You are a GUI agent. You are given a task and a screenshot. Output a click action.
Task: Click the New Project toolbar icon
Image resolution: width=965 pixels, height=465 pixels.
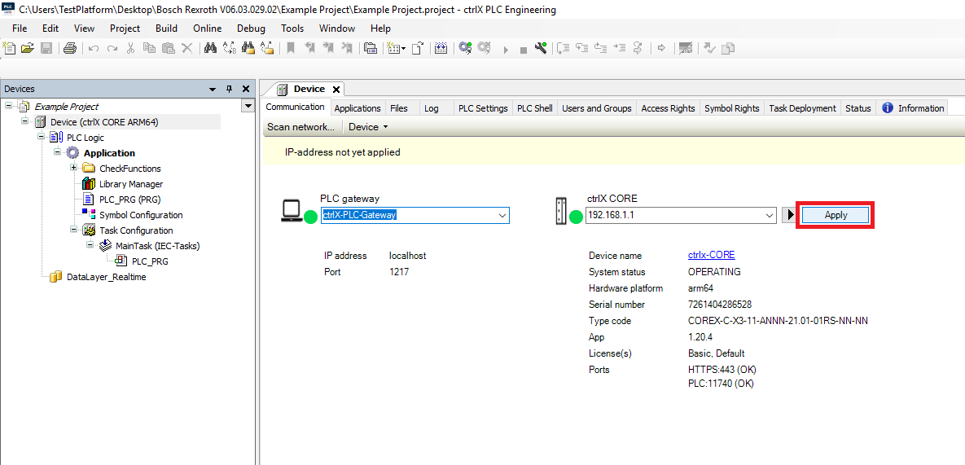pyautogui.click(x=10, y=48)
